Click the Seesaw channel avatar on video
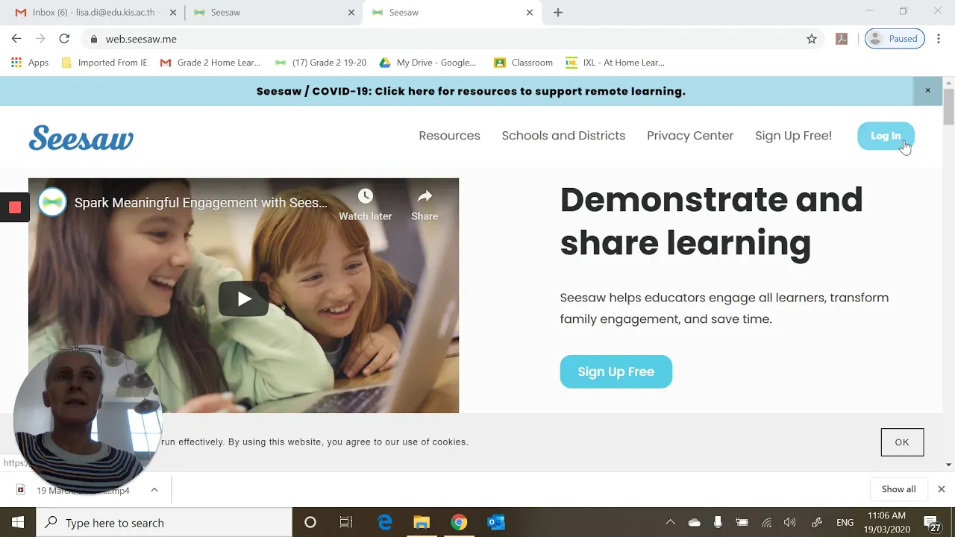 click(52, 202)
